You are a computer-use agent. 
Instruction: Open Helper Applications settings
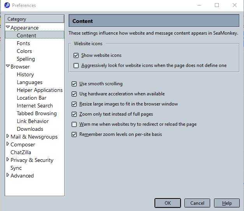(x=39, y=90)
